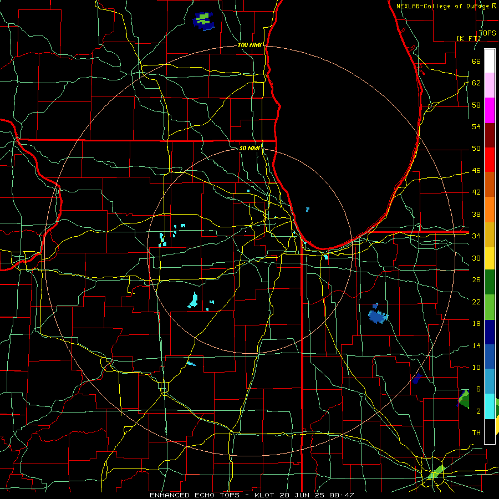The height and width of the screenshot is (499, 499).
Task: Click the magenta legend color band
Action: (x=490, y=110)
